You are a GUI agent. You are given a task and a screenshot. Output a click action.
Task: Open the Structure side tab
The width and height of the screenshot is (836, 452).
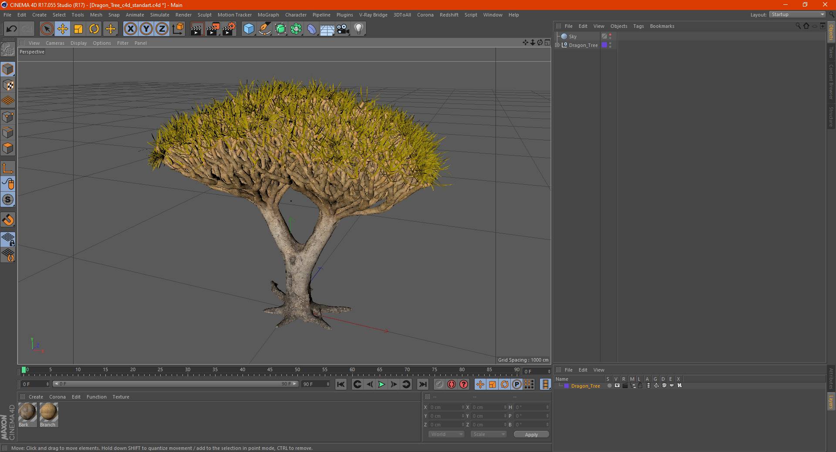(x=831, y=116)
